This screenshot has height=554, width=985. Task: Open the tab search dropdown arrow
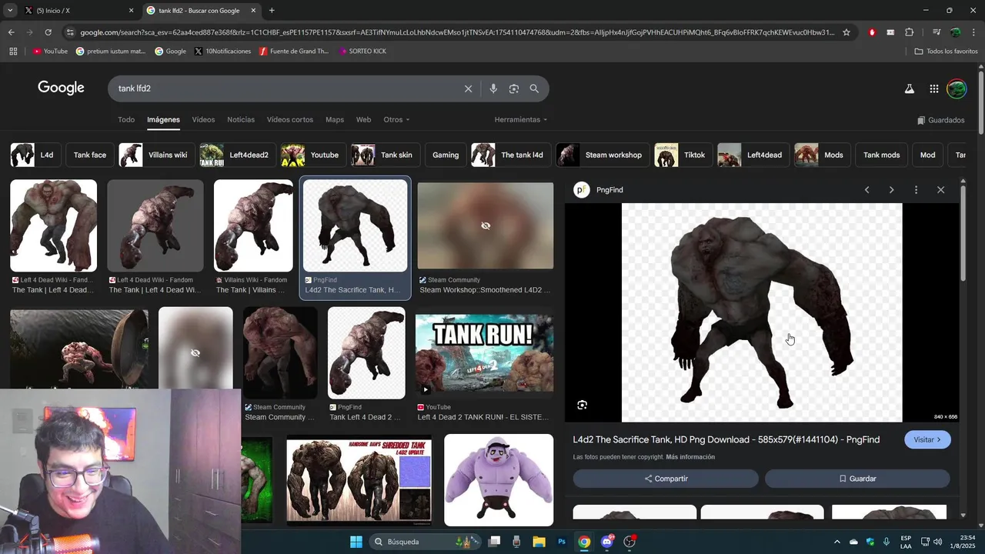[x=10, y=11]
